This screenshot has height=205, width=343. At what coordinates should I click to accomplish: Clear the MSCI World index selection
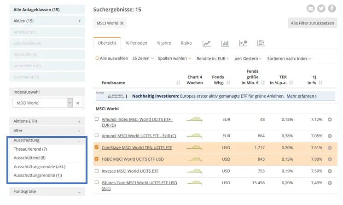tap(78, 103)
